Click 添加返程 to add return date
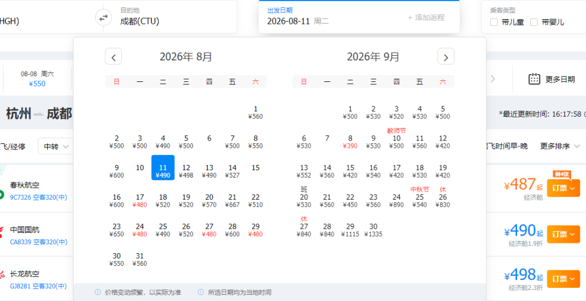 click(x=426, y=18)
